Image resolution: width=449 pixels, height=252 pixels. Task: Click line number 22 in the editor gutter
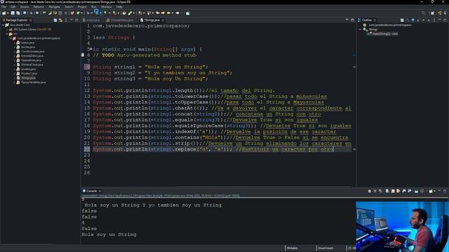(x=87, y=149)
